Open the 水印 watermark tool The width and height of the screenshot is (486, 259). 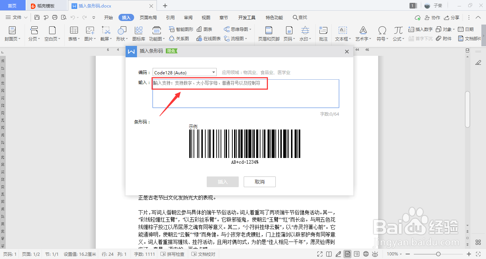305,34
